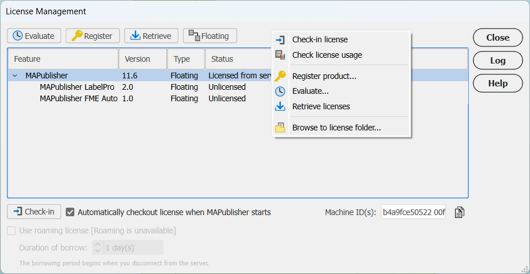
Task: Click the Register toolbar button
Action: point(93,36)
